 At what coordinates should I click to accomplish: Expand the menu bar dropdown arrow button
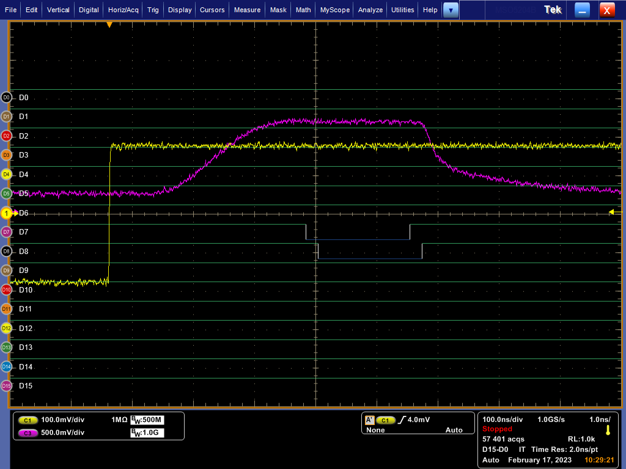tap(451, 10)
